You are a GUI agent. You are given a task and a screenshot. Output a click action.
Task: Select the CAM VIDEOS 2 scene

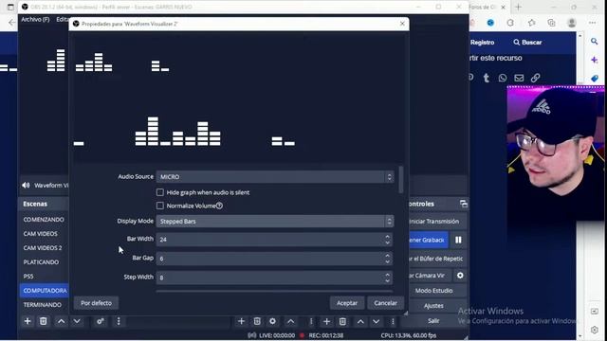pos(44,248)
